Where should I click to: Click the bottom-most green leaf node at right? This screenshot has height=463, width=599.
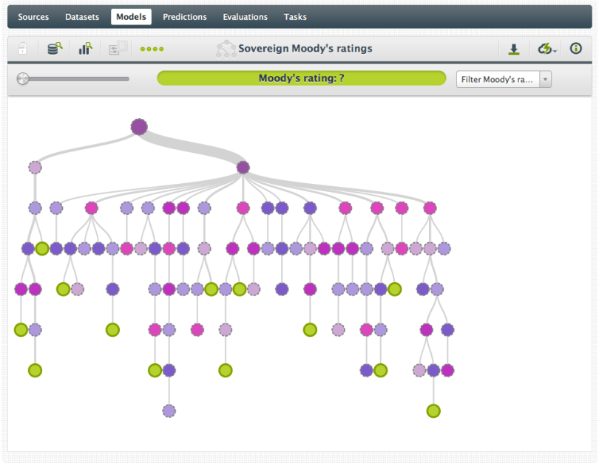click(433, 411)
